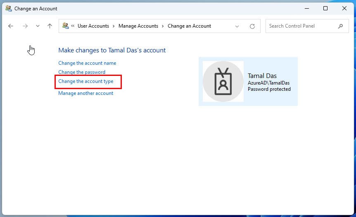The height and width of the screenshot is (217, 356).
Task: Click the search magnifier icon
Action: (340, 26)
